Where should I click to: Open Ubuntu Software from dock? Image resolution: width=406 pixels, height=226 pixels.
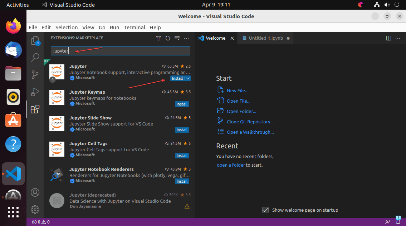[13, 120]
